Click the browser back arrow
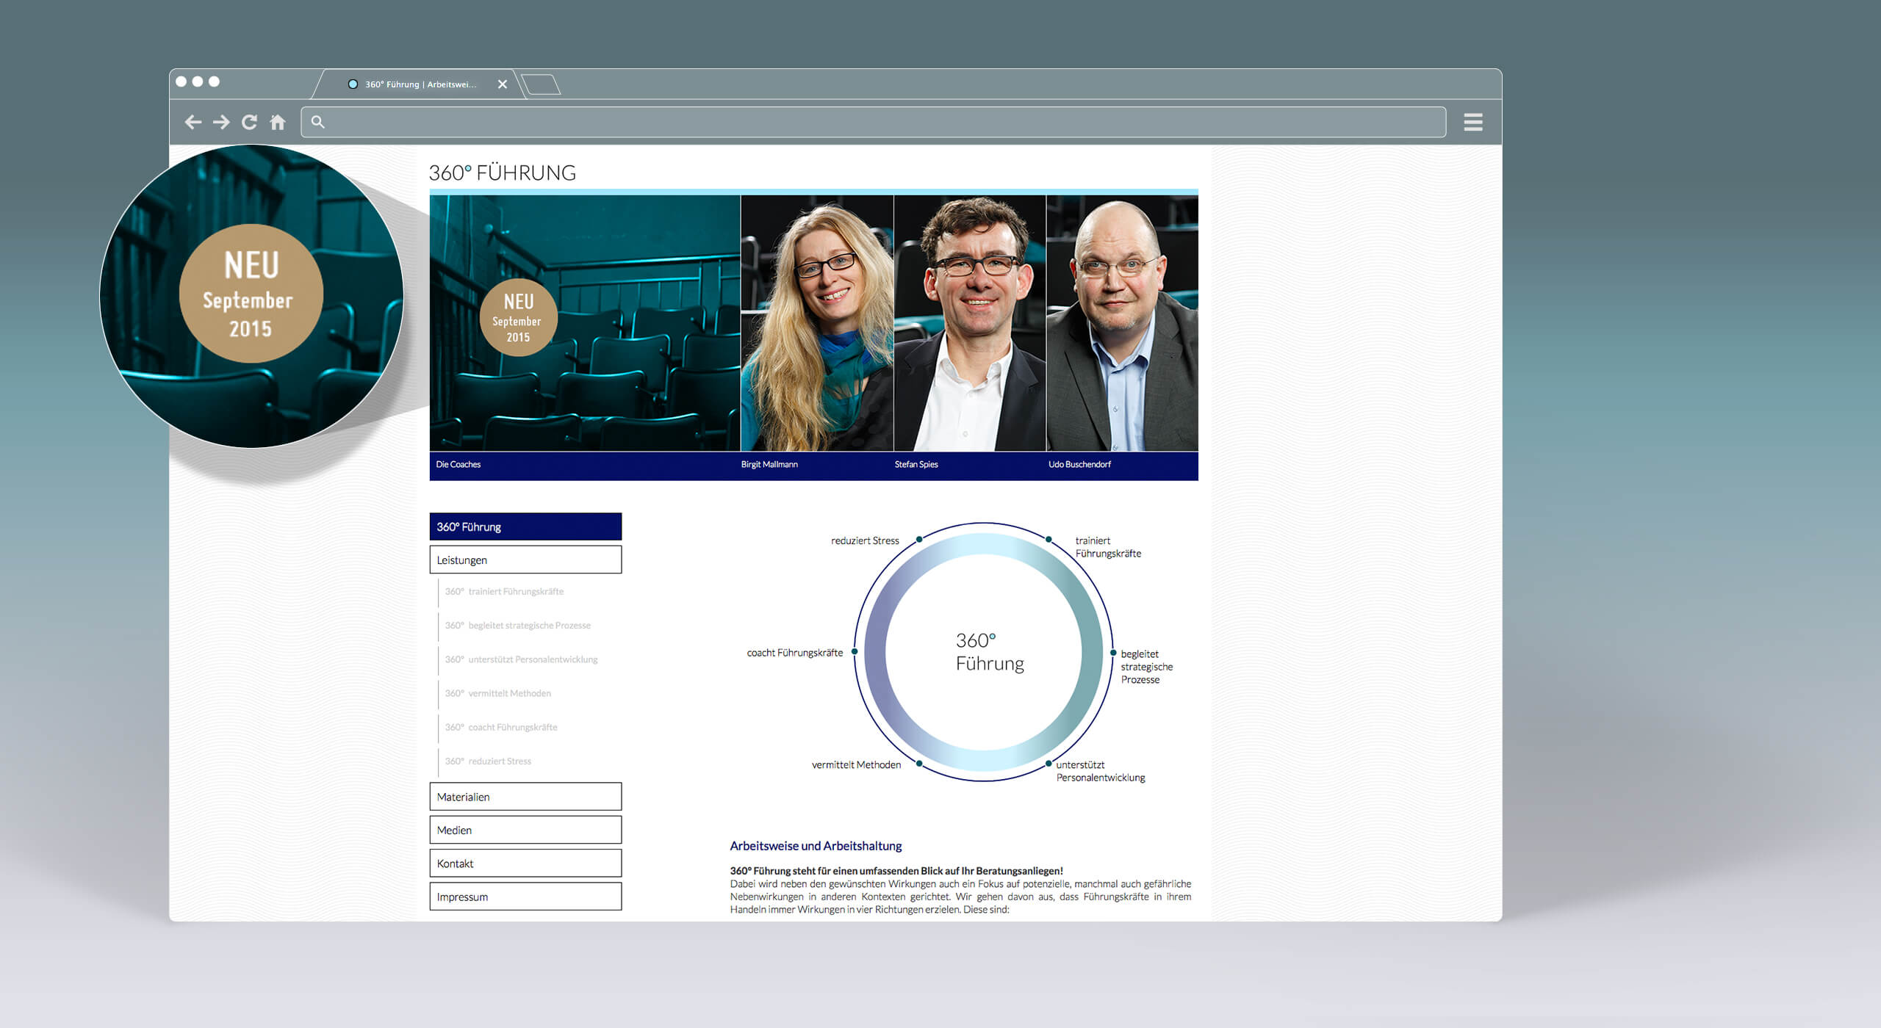 [x=193, y=122]
